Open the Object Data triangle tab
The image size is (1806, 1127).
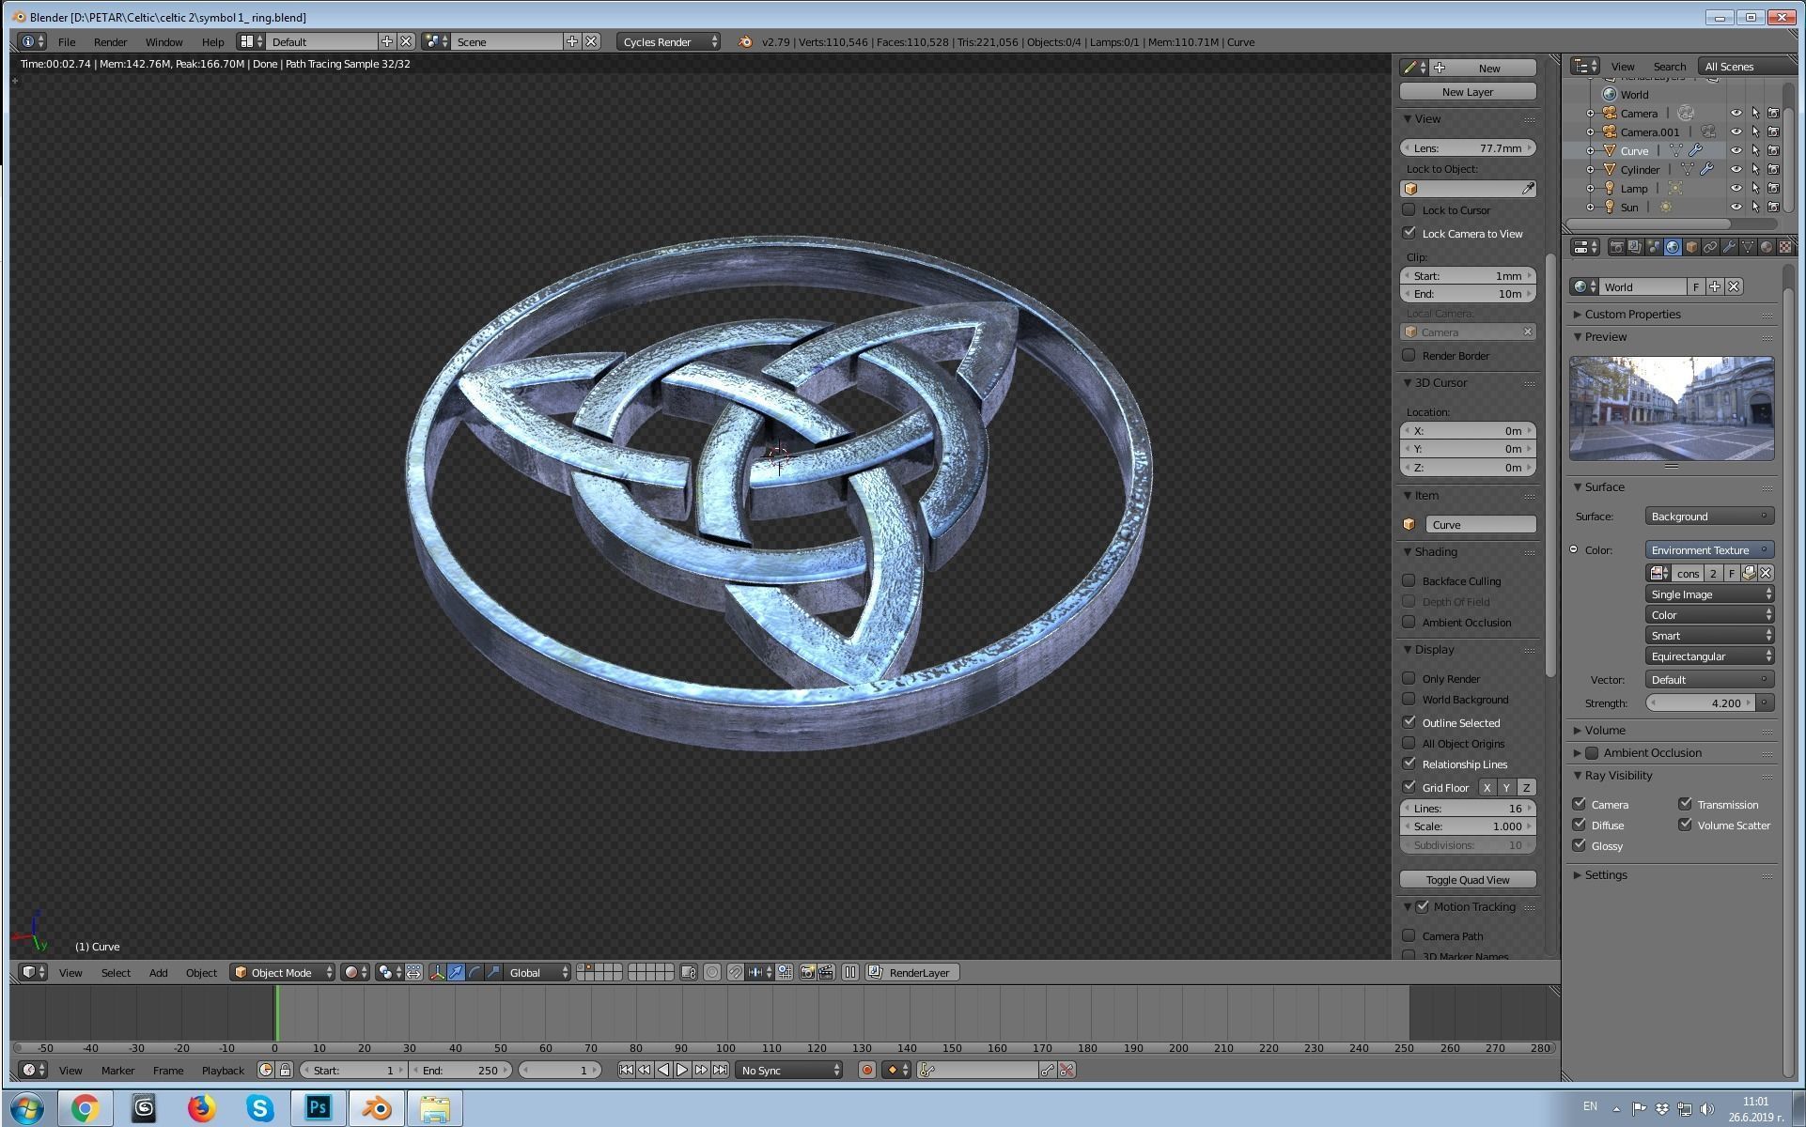pyautogui.click(x=1748, y=247)
